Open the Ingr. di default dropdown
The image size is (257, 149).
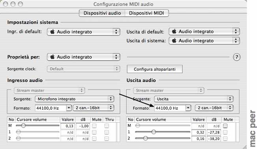tap(84, 32)
